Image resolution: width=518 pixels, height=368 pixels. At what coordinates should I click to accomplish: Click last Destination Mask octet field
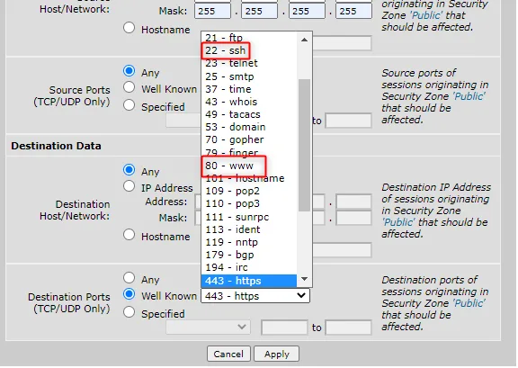point(353,218)
